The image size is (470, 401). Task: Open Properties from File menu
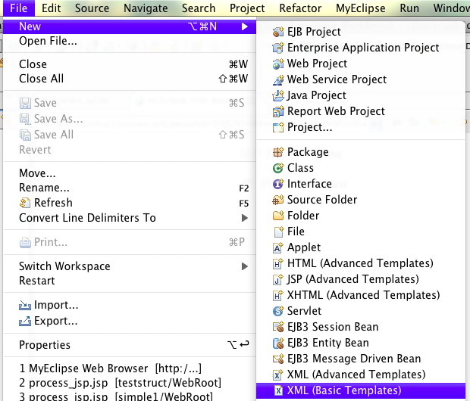pyautogui.click(x=130, y=345)
